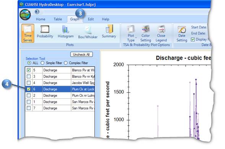
Task: Click the Uncheck All button
Action: coord(82,55)
